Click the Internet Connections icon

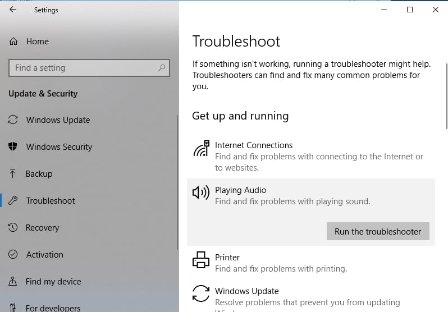[x=200, y=149]
